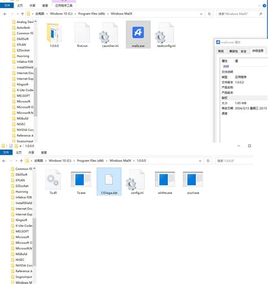Select the 7z.exe file

[x=81, y=182]
